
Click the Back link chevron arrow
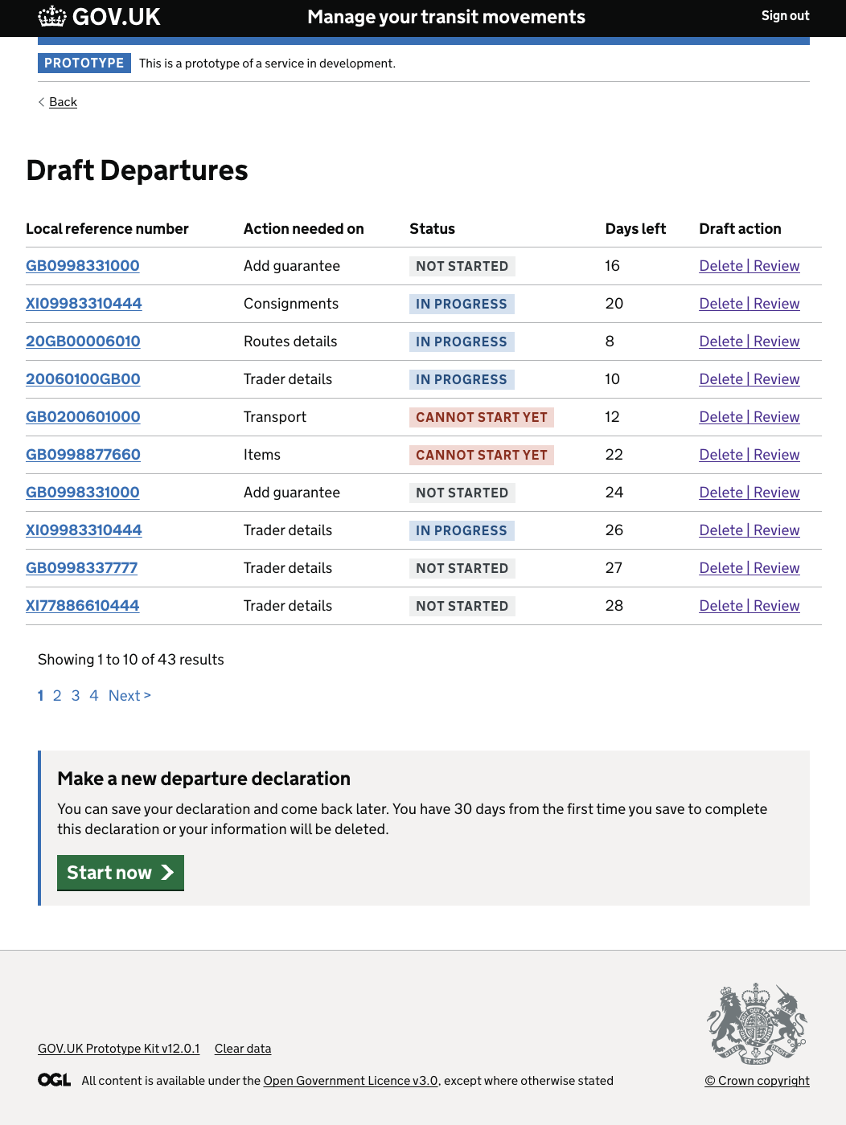(x=42, y=102)
